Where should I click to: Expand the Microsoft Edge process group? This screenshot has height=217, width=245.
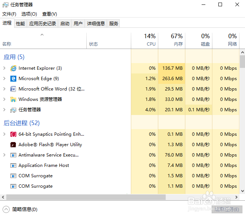point(4,79)
